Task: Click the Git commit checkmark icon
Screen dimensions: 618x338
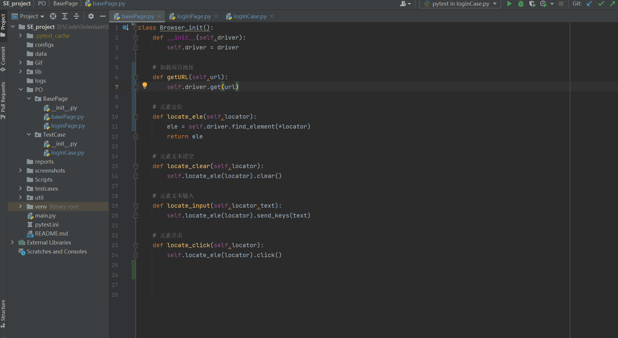Action: click(x=601, y=4)
